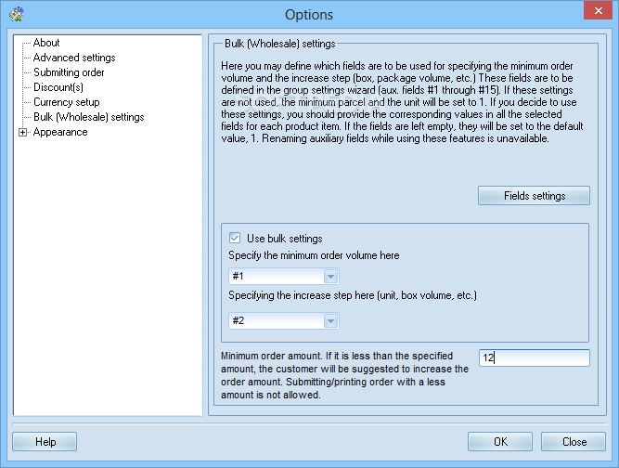Click the Close button
Image resolution: width=619 pixels, height=468 pixels.
[574, 442]
